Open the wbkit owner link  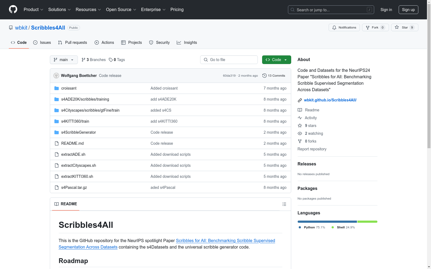[21, 28]
